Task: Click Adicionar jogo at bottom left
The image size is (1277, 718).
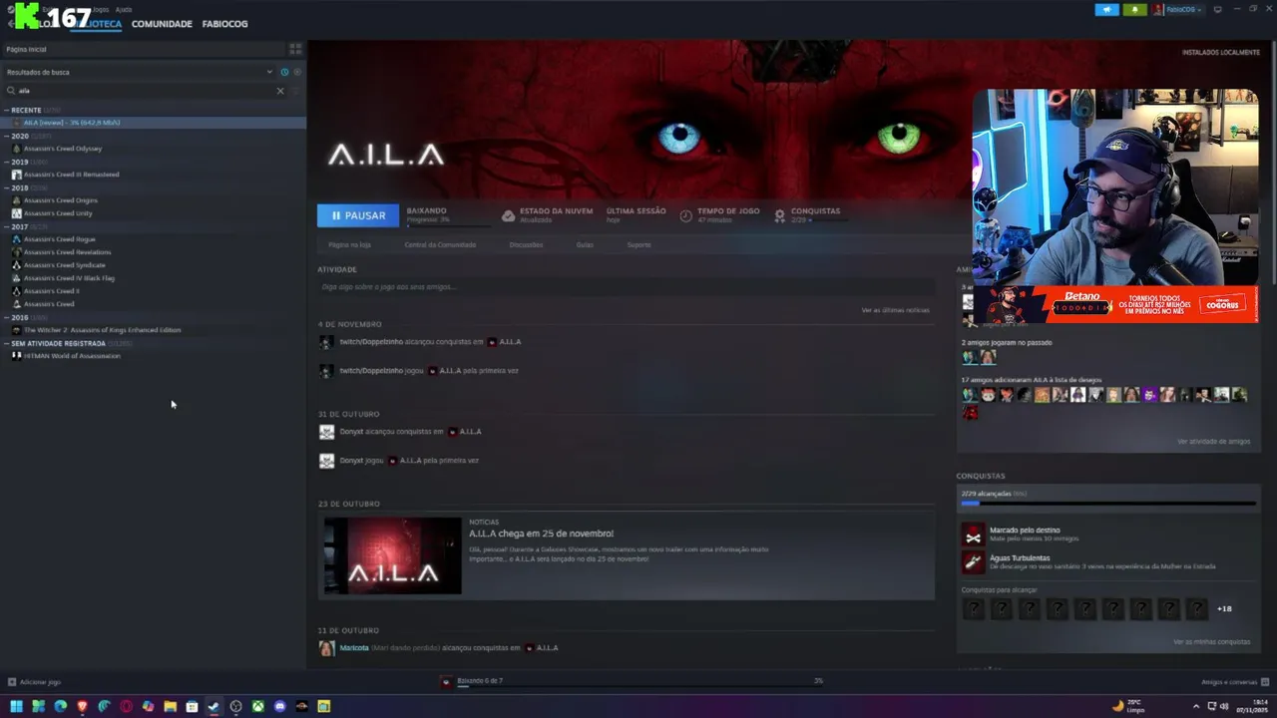Action: (34, 682)
